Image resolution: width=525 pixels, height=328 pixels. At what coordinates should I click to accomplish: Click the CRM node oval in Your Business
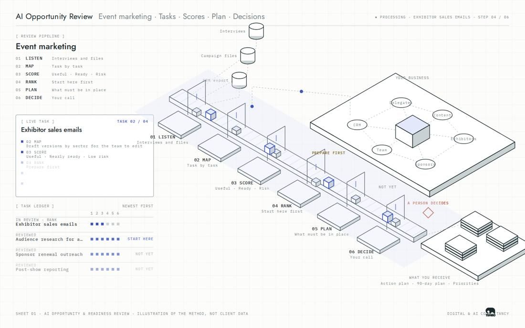(357, 125)
